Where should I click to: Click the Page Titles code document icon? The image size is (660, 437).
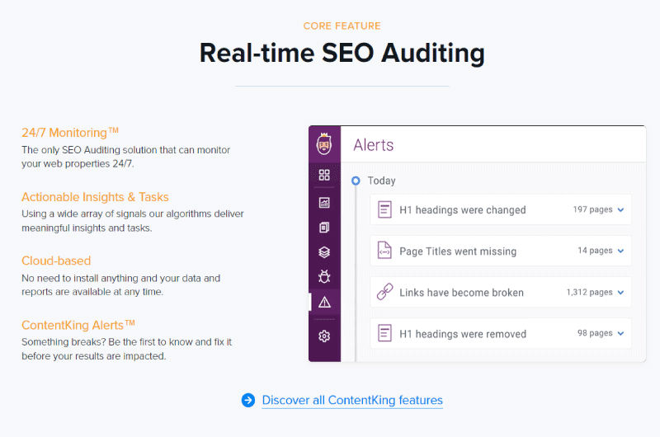point(384,251)
